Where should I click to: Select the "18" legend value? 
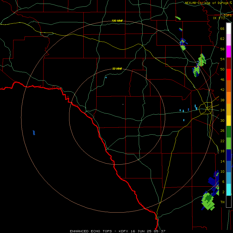click(x=222, y=151)
